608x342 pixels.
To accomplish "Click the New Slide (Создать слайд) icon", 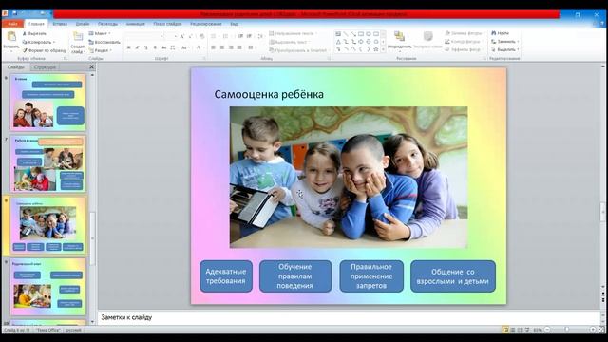I will tap(78, 37).
